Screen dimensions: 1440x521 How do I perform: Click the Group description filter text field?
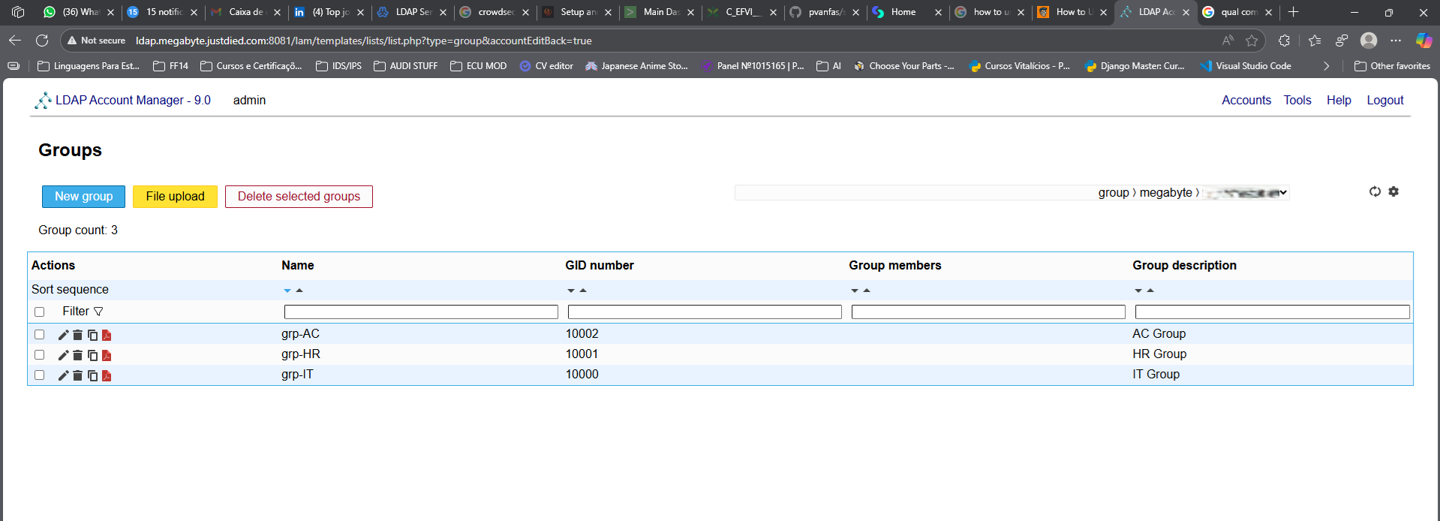pyautogui.click(x=1272, y=312)
